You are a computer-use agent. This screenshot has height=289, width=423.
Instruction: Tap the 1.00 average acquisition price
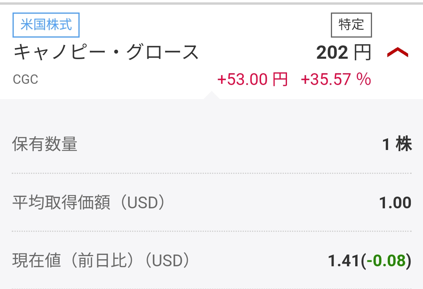[x=395, y=203]
